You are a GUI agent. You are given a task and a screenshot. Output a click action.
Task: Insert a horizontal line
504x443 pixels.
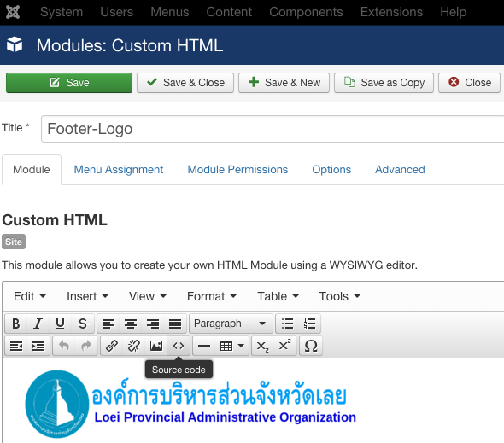tap(204, 346)
